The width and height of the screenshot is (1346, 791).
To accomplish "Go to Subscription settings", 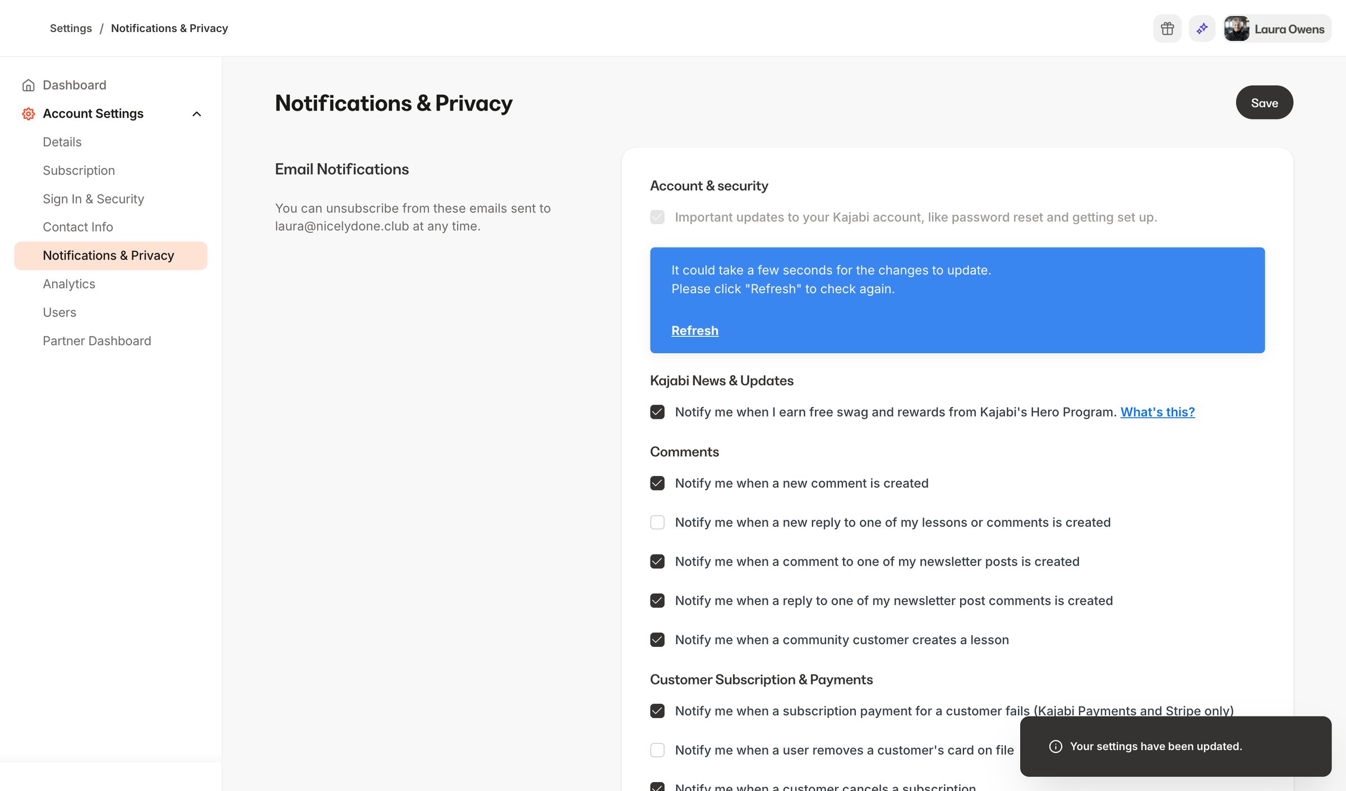I will 79,170.
